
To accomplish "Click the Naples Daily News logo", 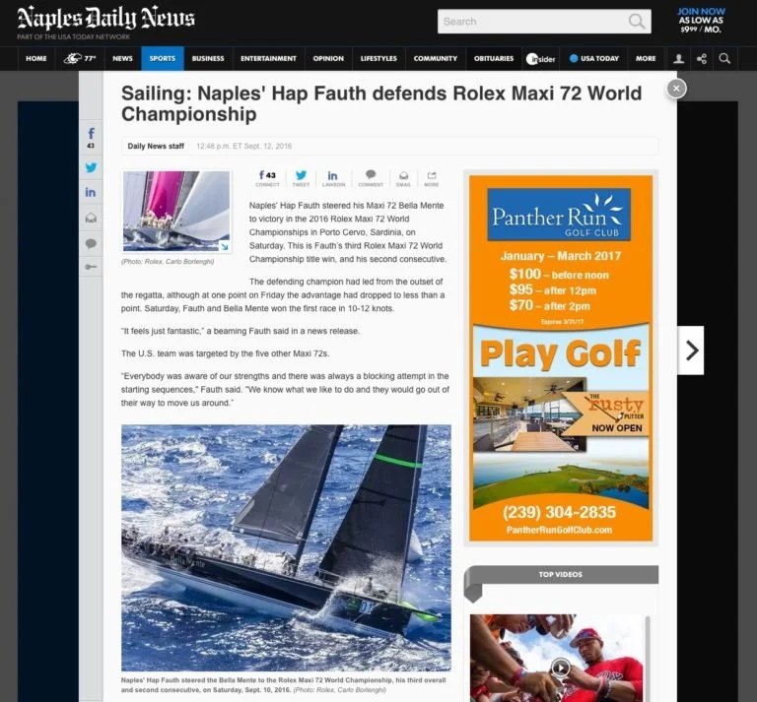I will [105, 19].
